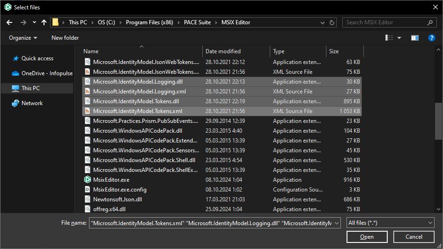Select Microsoft.WindowsAPICodePack.Sensors file name
Screen dimensions: 443x249
tap(146, 150)
